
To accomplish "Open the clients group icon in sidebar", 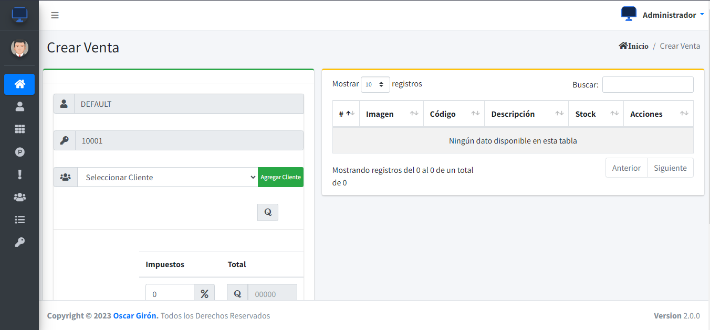I will click(x=19, y=197).
